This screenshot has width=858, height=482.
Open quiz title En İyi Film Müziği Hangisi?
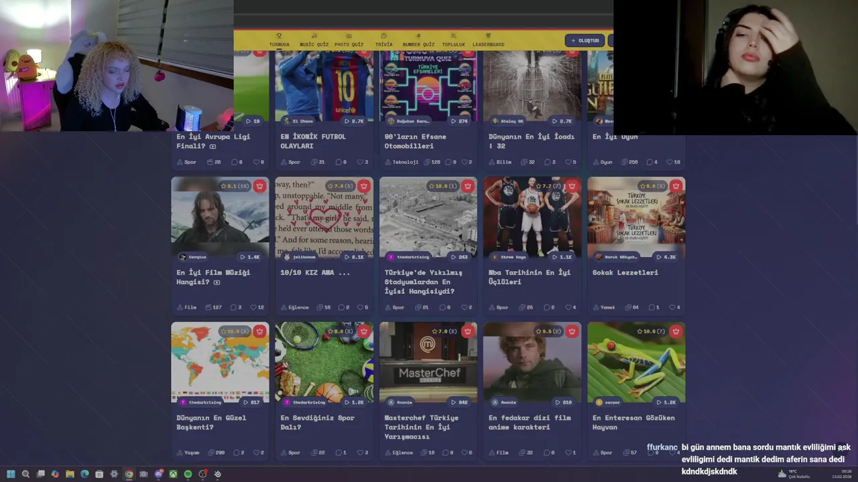pyautogui.click(x=213, y=277)
